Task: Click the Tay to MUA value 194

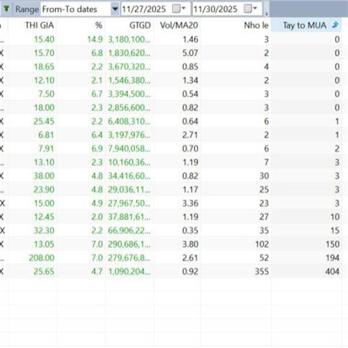Action: pos(332,258)
